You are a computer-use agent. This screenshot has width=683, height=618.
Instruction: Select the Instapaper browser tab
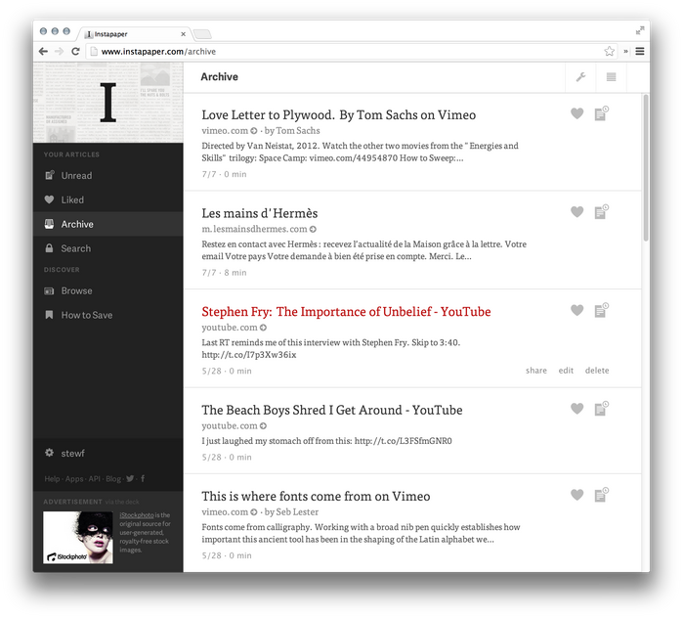[x=134, y=34]
